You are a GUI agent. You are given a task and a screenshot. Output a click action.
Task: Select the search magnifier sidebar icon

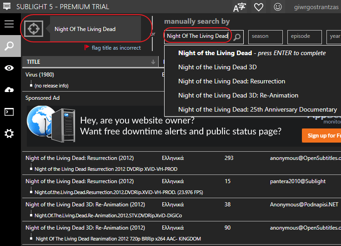[9, 46]
